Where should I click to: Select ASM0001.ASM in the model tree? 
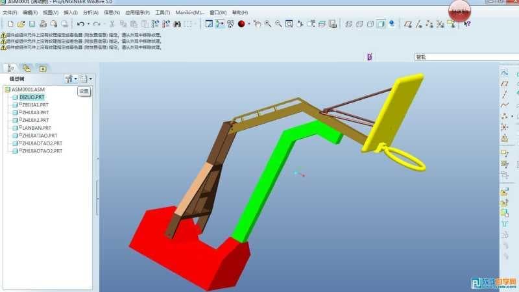tap(28, 90)
